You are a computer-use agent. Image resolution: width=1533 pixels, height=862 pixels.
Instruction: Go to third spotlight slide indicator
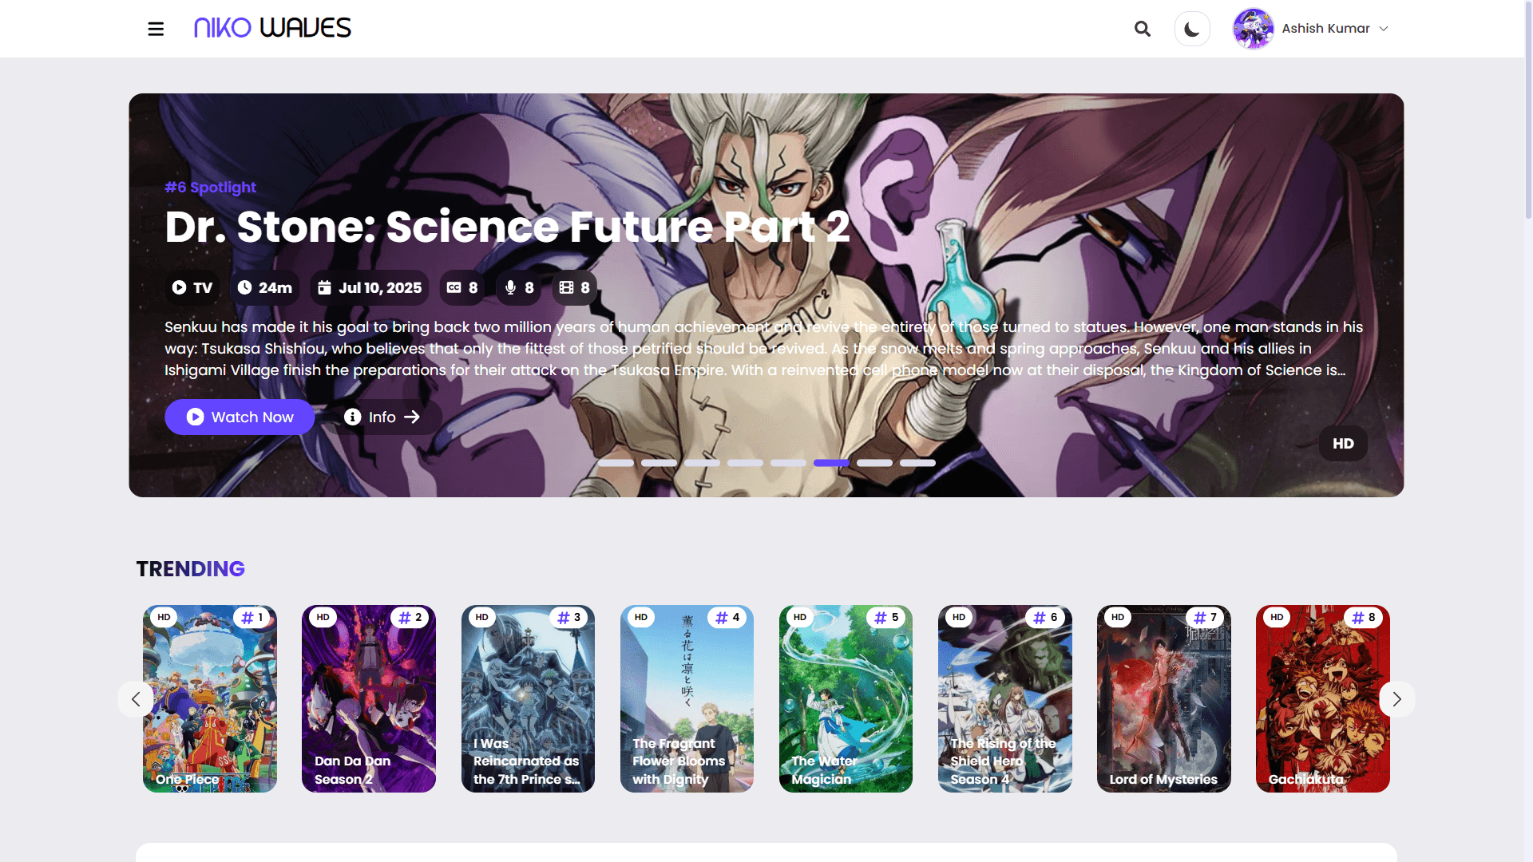(x=702, y=463)
